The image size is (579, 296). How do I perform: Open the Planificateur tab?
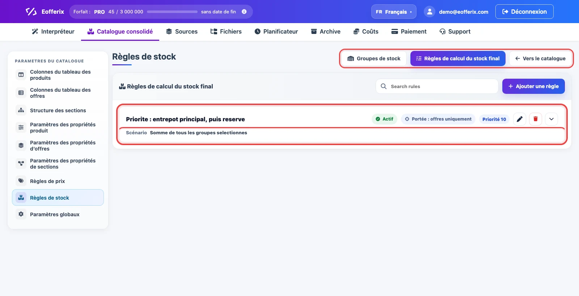tap(276, 31)
